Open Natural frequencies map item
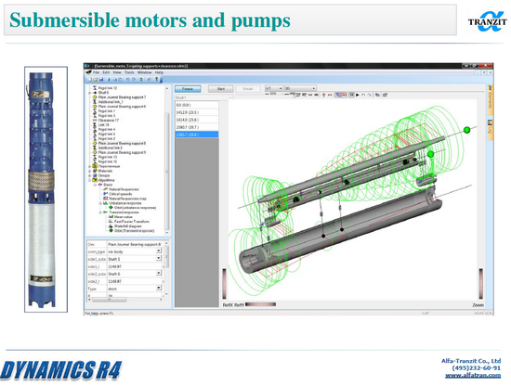Viewport: 511px width, 386px height. coord(127,199)
